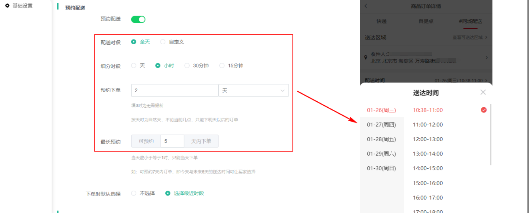Image resolution: width=529 pixels, height=213 pixels.
Task: Click the 预约下单 number input field
Action: [x=174, y=91]
